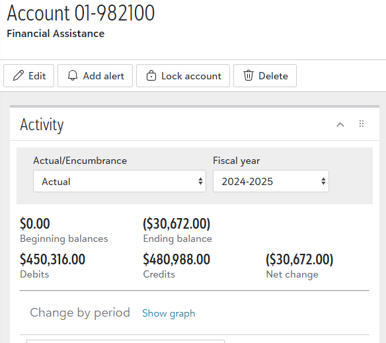Click the trash can icon on Delete
This screenshot has height=343, width=386.
249,75
